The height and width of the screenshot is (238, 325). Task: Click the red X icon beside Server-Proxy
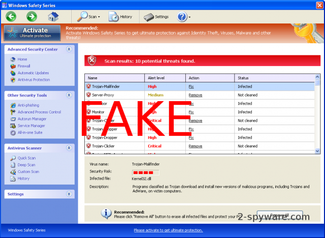[88, 95]
